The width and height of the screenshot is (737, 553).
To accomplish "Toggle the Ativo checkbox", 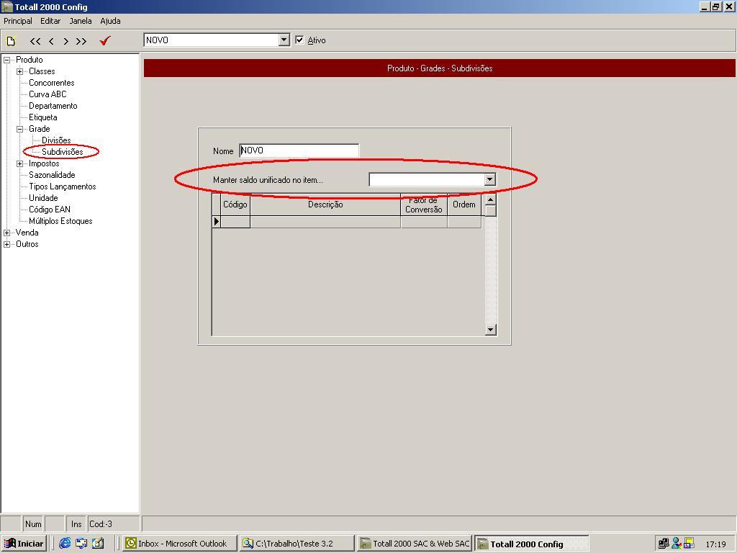I will point(300,40).
